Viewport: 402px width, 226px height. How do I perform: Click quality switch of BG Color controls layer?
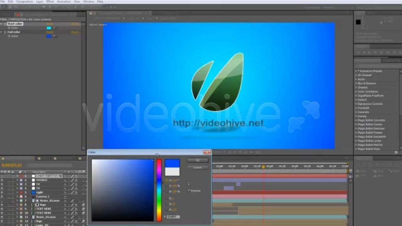[72, 176]
